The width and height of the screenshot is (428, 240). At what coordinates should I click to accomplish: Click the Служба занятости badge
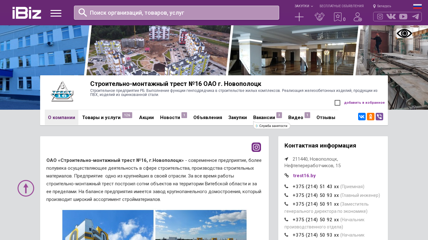coord(272,126)
